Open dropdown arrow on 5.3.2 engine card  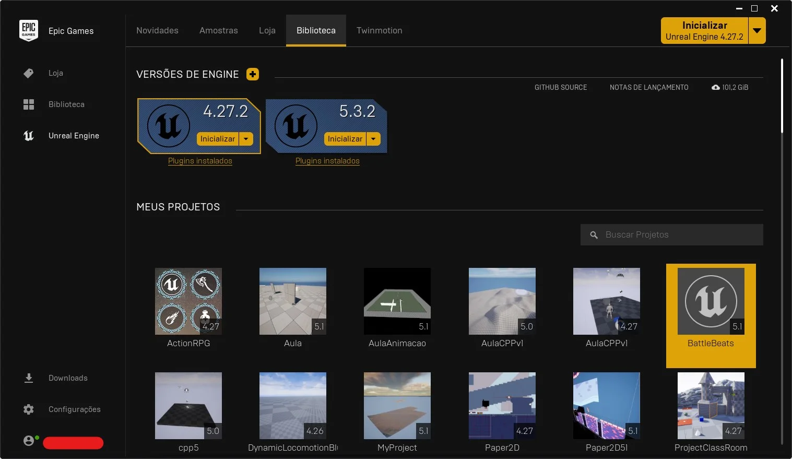373,139
